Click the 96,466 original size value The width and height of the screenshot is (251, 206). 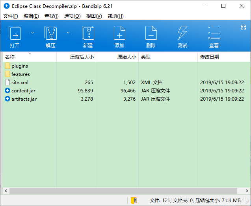tap(128, 91)
